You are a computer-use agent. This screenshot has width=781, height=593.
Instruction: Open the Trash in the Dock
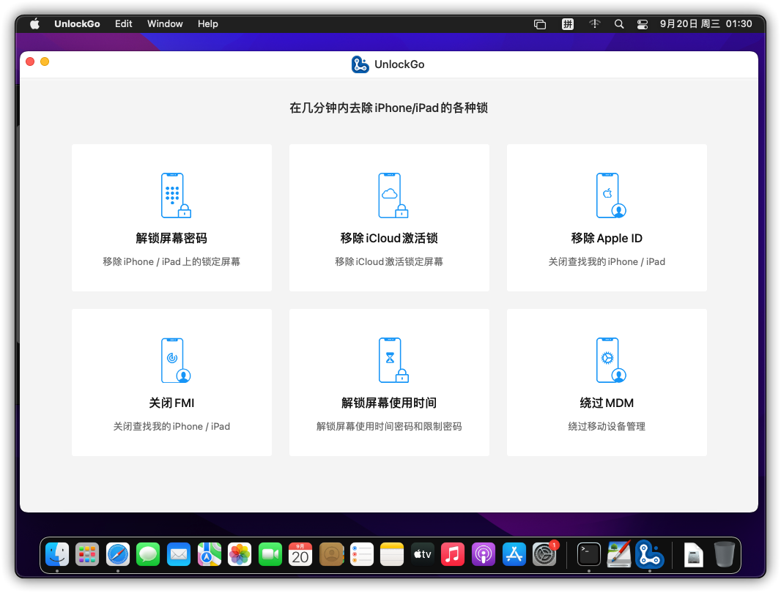coord(724,554)
